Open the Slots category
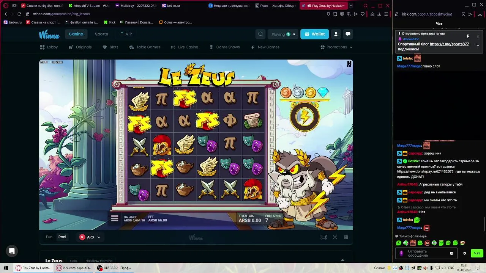 110,47
